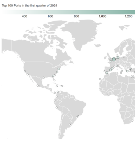This screenshot has width=135, height=146.
Task: Click the New York port marker on US East Coast
Action: point(59,69)
